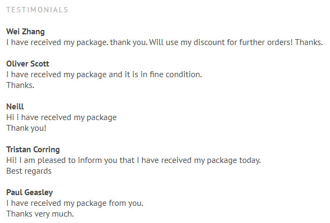This screenshot has height=223, width=330.
Task: Click the 'Thanks very much.' line
Action: pos(40,214)
